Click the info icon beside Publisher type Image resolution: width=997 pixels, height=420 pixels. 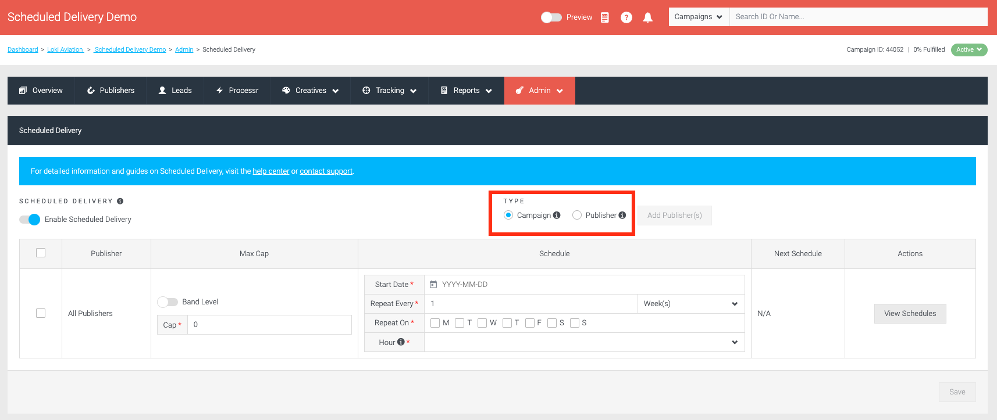[x=622, y=215]
